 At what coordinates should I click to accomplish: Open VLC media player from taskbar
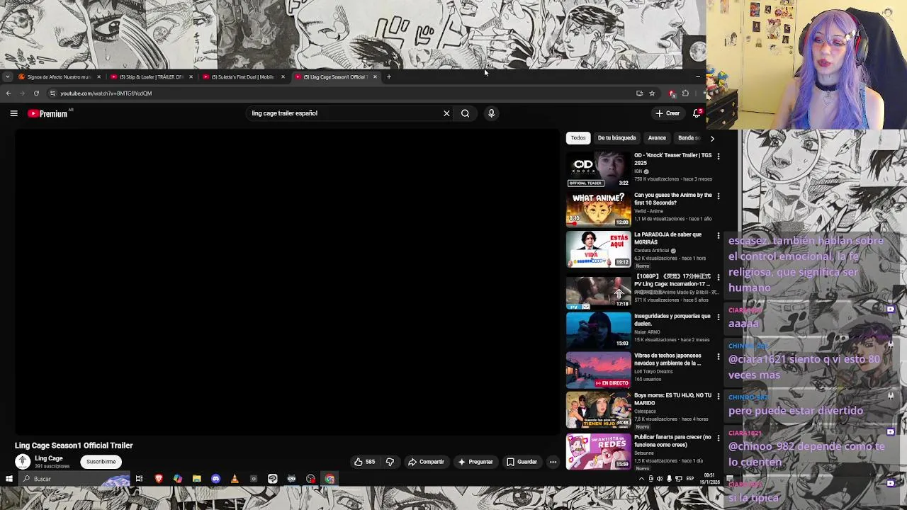click(x=235, y=480)
